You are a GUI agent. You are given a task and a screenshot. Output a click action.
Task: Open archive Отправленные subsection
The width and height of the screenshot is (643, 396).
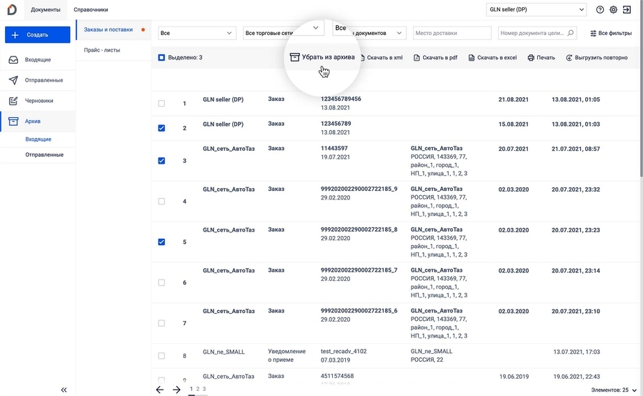point(44,154)
